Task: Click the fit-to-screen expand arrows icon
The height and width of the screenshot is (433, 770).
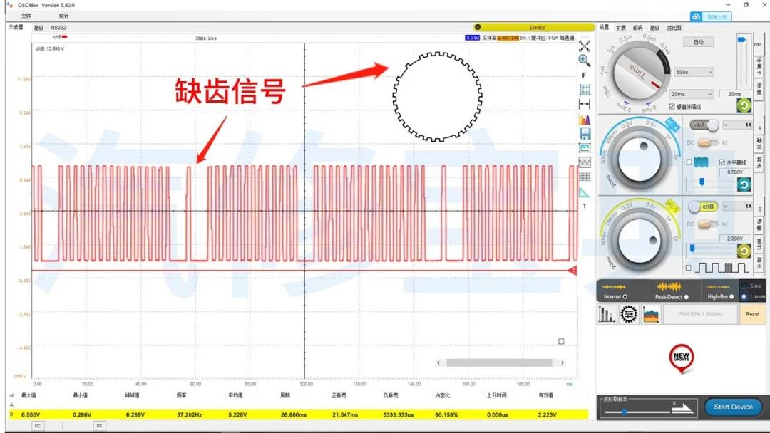Action: pos(585,46)
